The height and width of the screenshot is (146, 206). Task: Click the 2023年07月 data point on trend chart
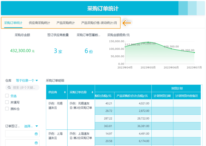pos(194,52)
